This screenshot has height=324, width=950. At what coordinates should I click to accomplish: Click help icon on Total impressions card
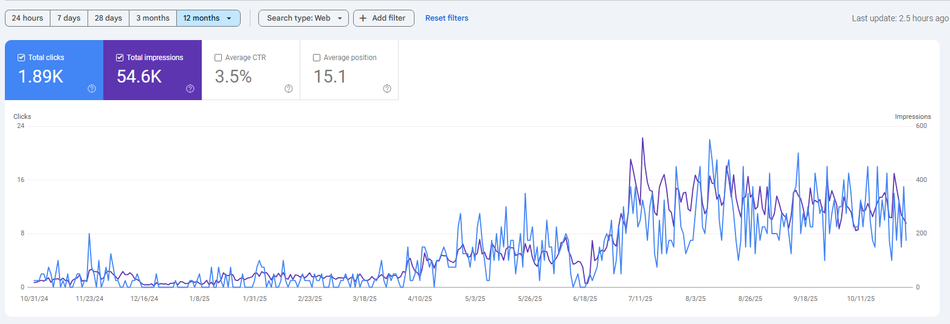pyautogui.click(x=190, y=89)
